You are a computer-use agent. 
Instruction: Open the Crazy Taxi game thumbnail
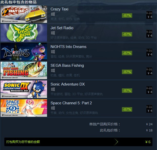(x=24, y=14)
